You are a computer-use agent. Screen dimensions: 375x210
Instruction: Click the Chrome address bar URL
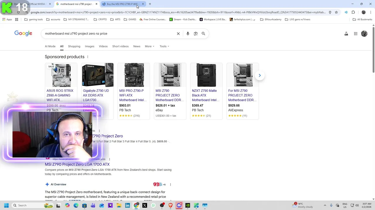(178, 12)
